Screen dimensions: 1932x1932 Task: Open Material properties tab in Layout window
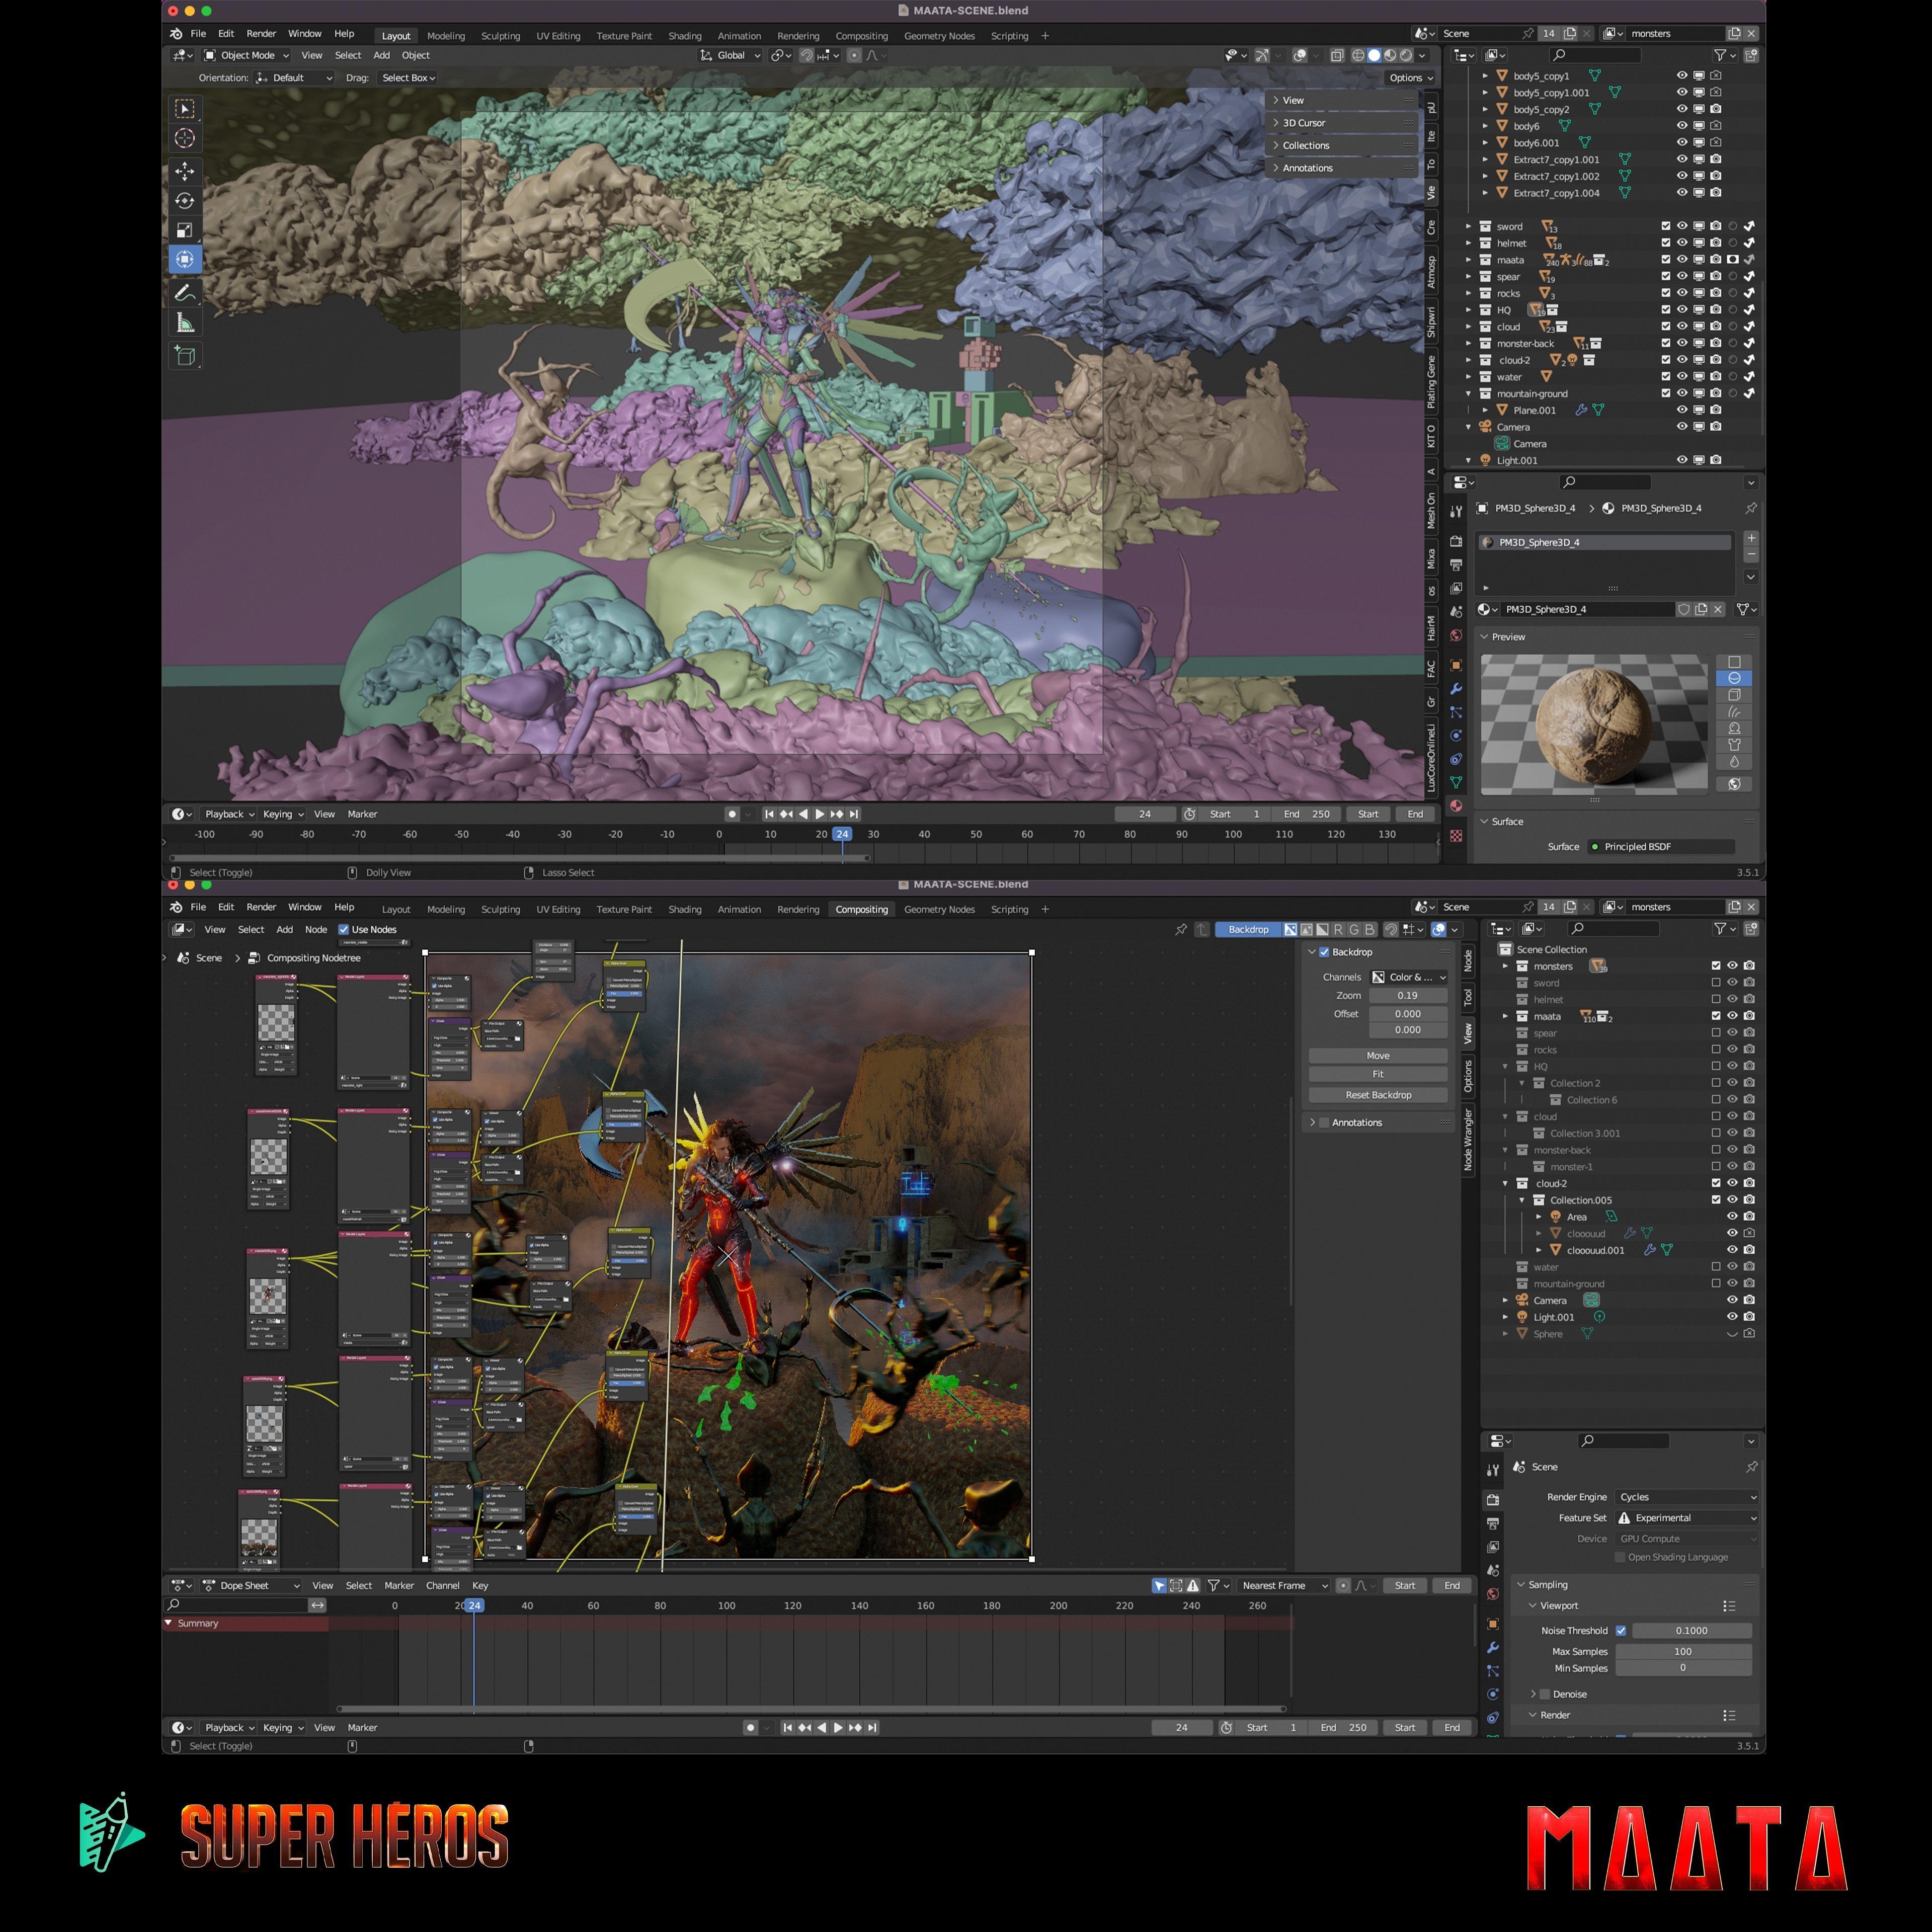tap(1456, 806)
